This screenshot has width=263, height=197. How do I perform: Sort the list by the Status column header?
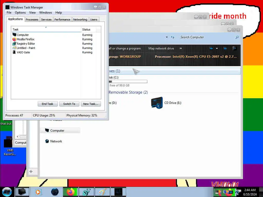coord(89,29)
